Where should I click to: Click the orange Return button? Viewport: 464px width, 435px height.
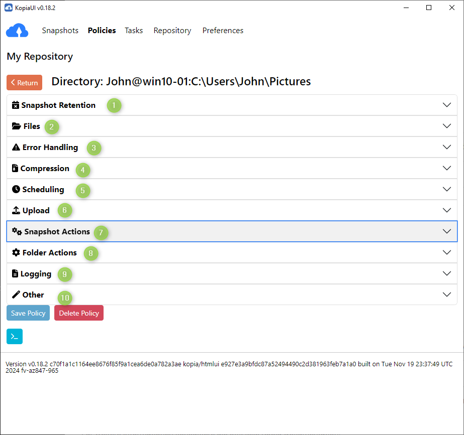pyautogui.click(x=24, y=83)
